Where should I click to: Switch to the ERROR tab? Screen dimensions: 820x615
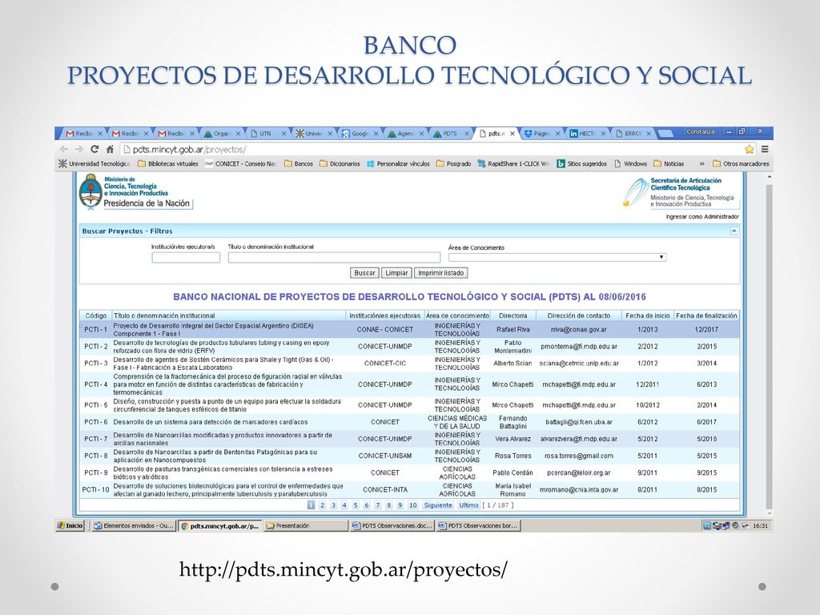click(x=633, y=134)
